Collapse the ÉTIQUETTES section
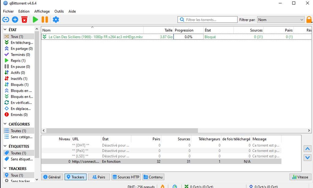The image size is (313, 188). (x=5, y=146)
